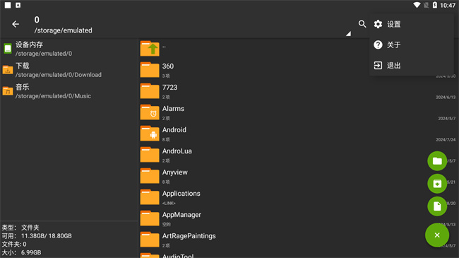Click the keyboard input indicator icon
This screenshot has width=459, height=258.
18,5
